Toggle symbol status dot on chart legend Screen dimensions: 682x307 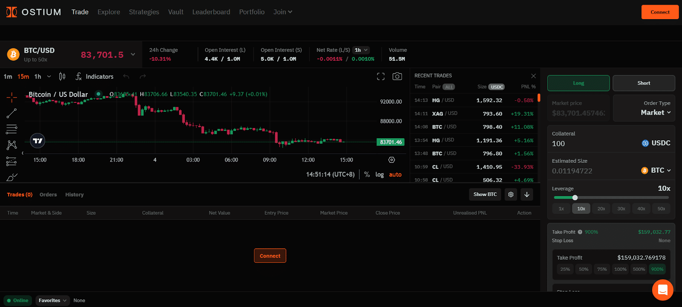click(x=98, y=94)
